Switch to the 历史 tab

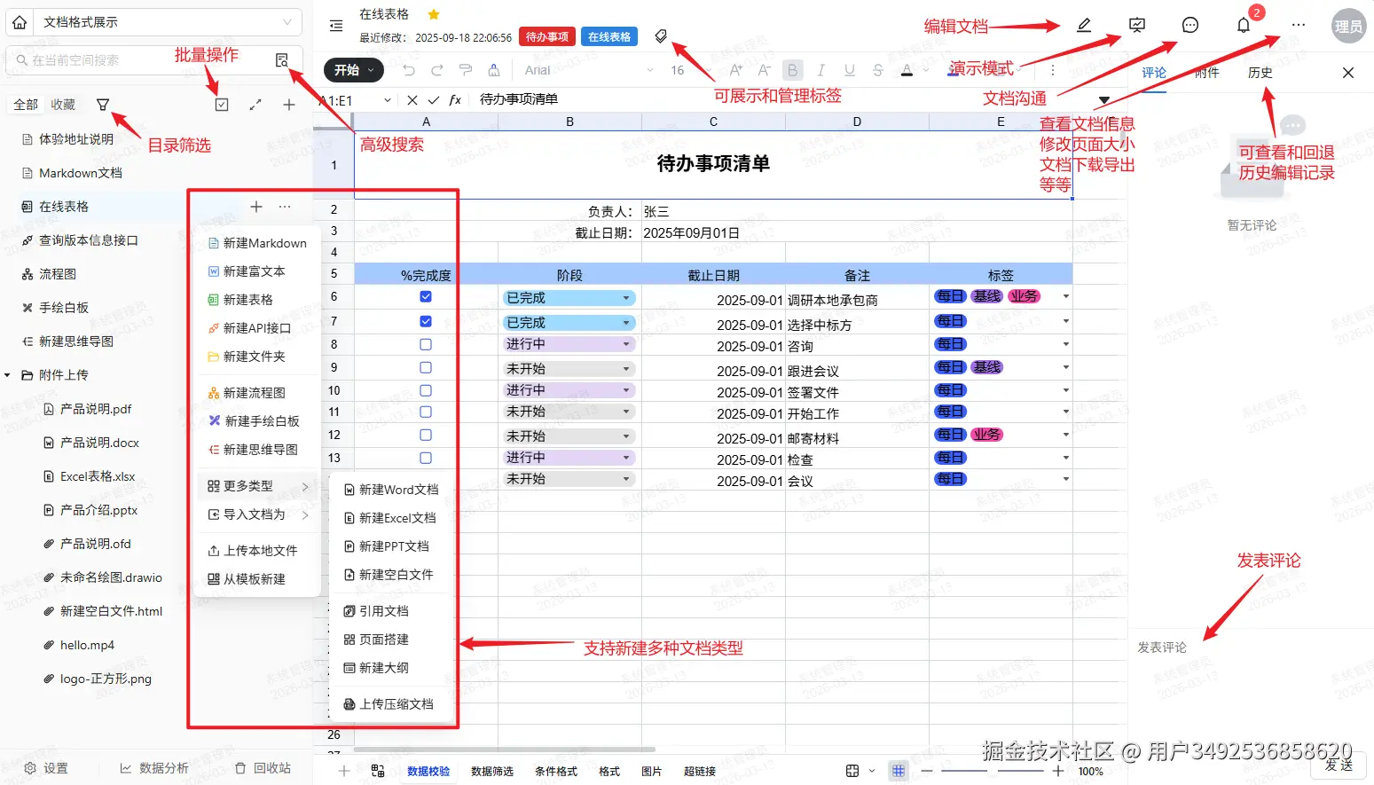pos(1260,73)
